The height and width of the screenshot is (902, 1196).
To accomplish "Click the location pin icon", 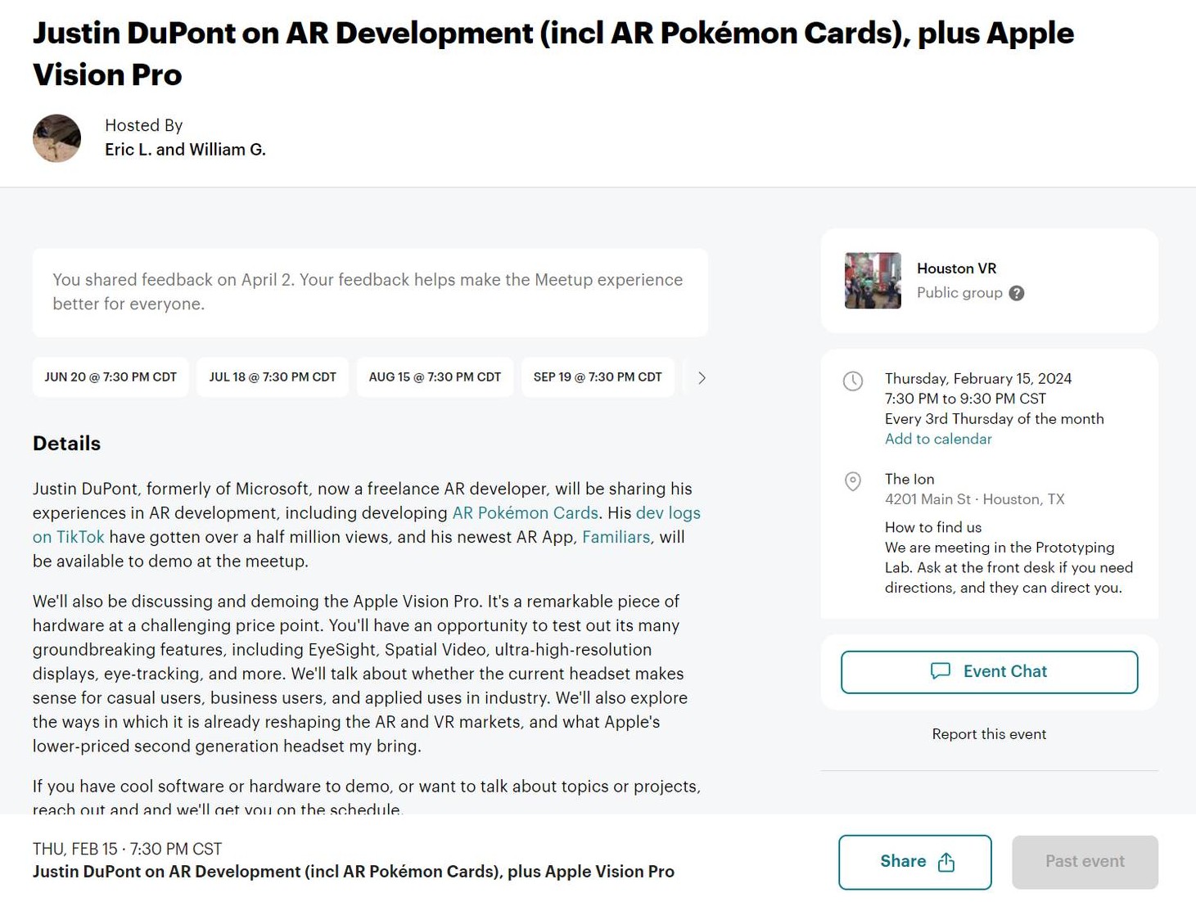I will click(x=853, y=481).
